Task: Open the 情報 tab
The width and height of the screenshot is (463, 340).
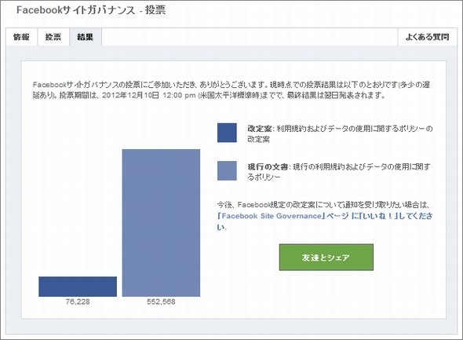Action: pos(21,37)
